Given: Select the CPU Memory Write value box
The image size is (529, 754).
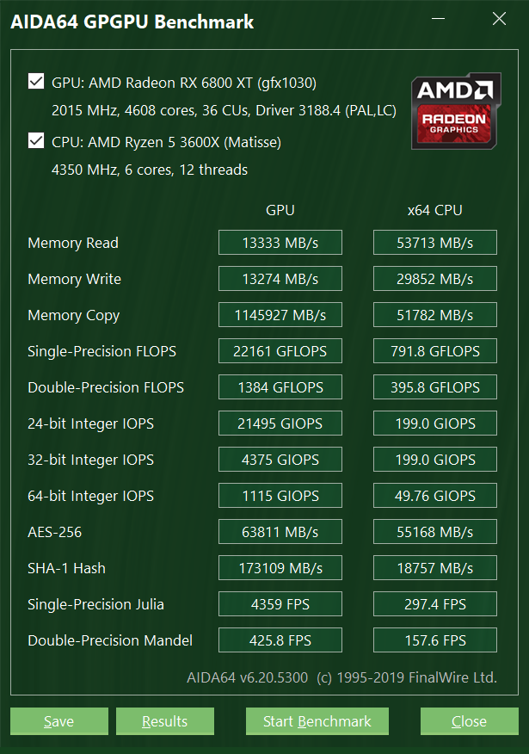Looking at the screenshot, I should click(435, 279).
